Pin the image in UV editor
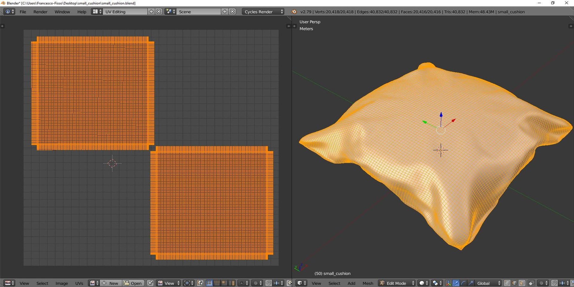This screenshot has width=574, height=287. coord(150,283)
